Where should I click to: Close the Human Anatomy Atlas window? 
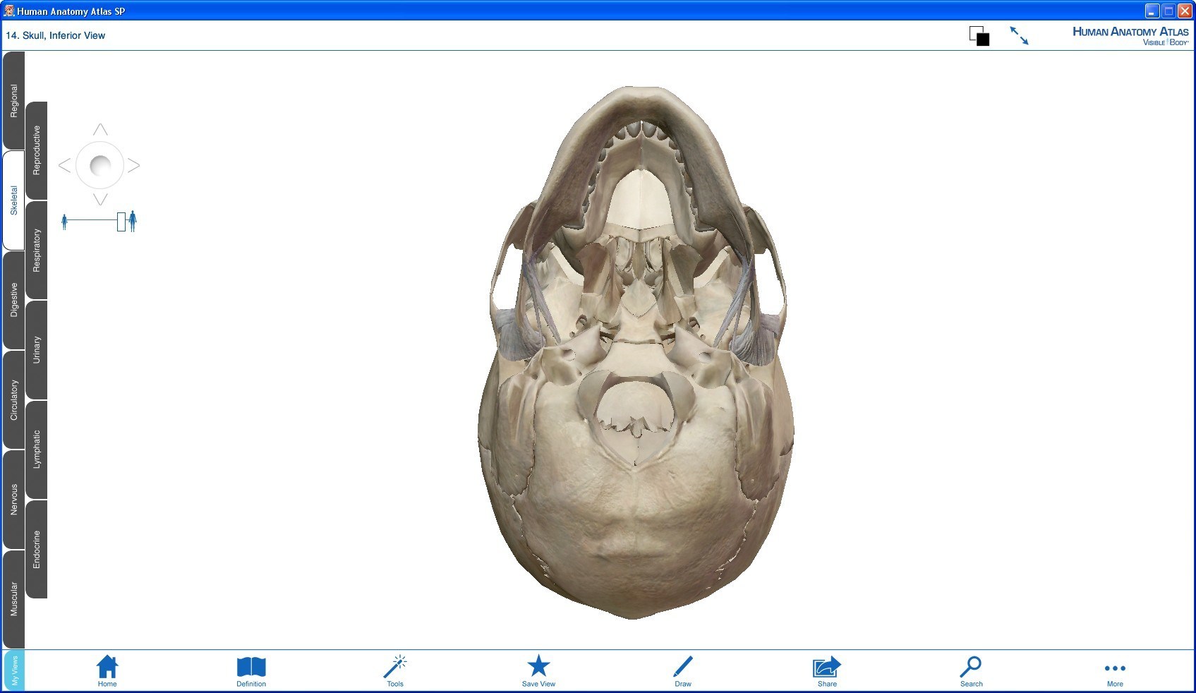click(x=1185, y=11)
